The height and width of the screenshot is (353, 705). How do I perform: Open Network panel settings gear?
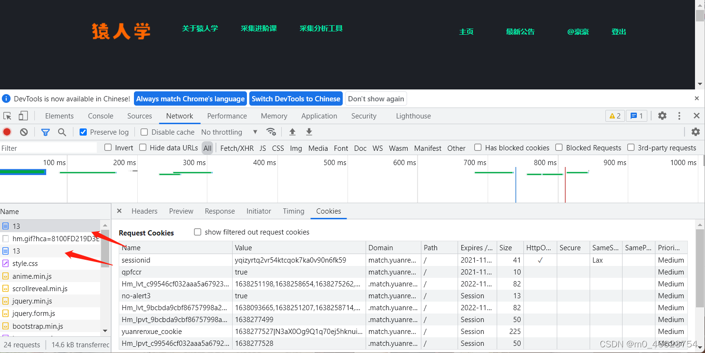tap(695, 132)
